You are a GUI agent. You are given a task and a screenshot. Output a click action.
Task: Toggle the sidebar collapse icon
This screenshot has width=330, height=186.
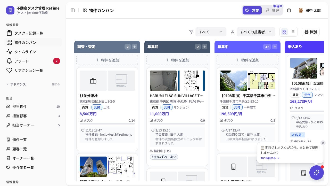coord(73,10)
